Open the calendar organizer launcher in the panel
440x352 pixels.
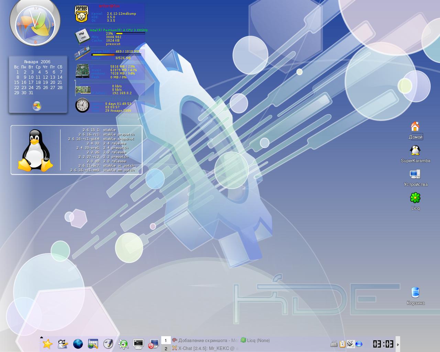coord(93,344)
